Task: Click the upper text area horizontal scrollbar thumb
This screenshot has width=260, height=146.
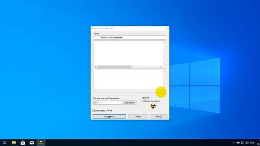Action: point(114,67)
